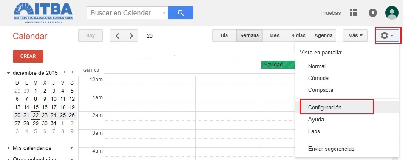Image resolution: width=403 pixels, height=160 pixels.
Task: Click the settings gear icon
Action: tap(387, 36)
